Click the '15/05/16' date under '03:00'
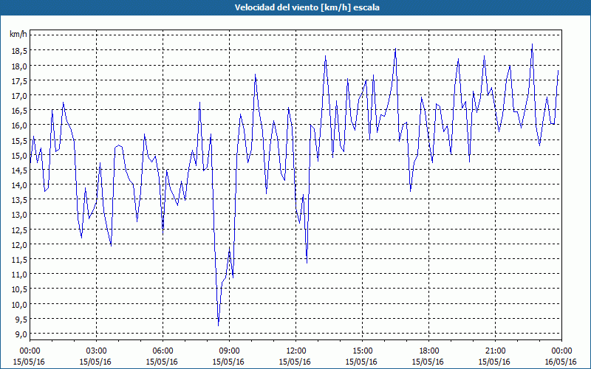The width and height of the screenshot is (591, 369). click(96, 362)
